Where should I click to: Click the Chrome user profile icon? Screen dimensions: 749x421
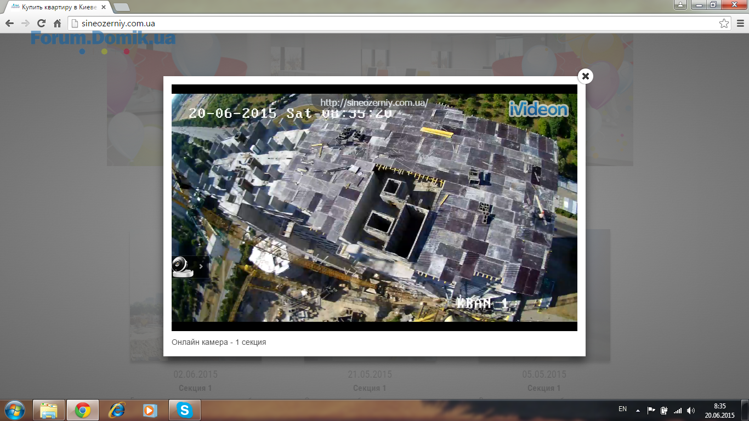680,5
